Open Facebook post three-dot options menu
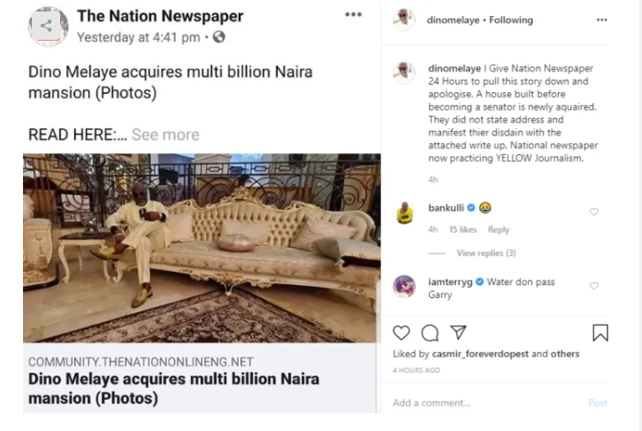642x431 pixels. (x=354, y=15)
